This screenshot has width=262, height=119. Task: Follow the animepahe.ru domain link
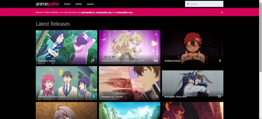(x=88, y=12)
